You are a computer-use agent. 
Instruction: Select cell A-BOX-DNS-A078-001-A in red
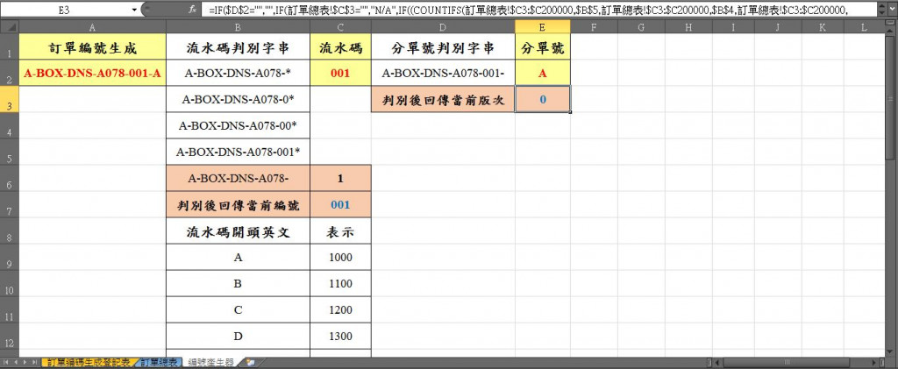click(93, 74)
